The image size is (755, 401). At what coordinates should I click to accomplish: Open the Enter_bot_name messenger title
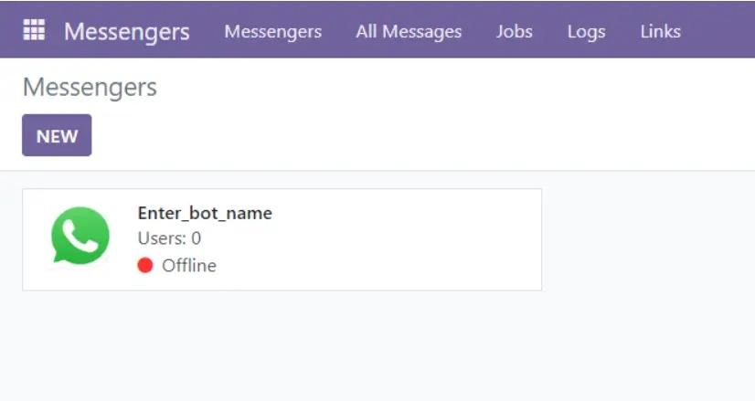205,213
